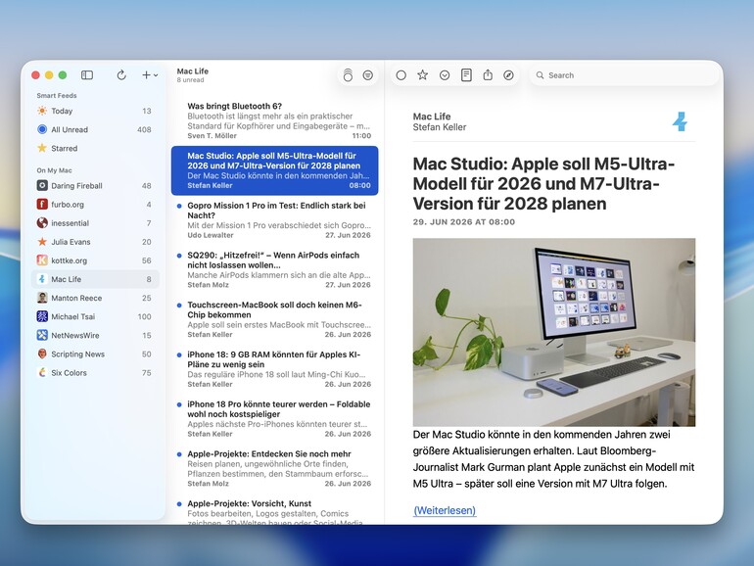Click the Michael Tsai feed icon
This screenshot has height=566, width=754.
42,317
